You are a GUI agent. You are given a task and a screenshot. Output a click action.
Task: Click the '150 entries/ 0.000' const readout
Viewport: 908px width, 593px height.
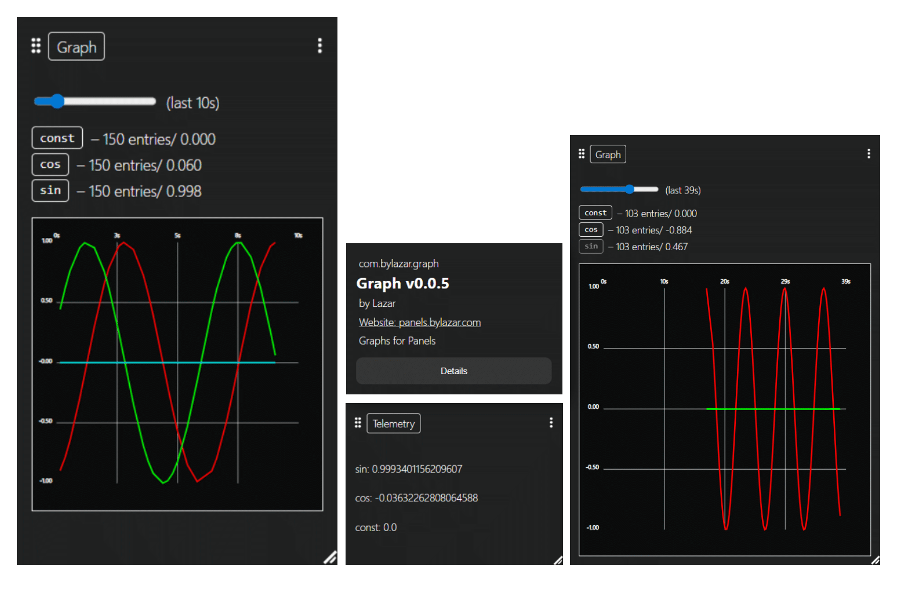click(x=159, y=139)
